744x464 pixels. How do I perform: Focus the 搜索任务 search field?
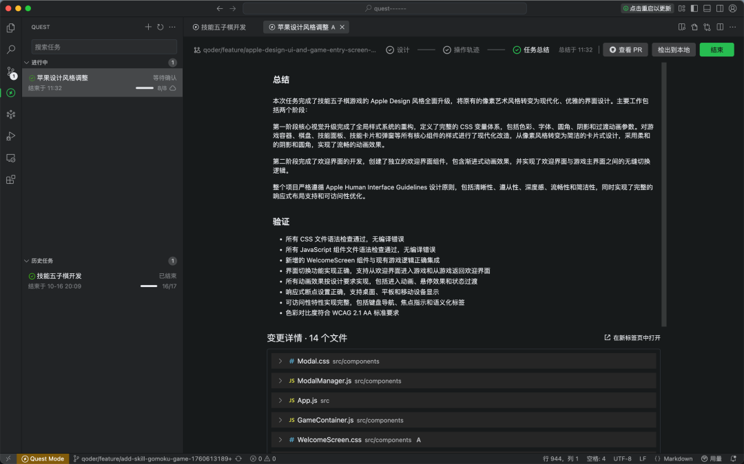pyautogui.click(x=104, y=47)
